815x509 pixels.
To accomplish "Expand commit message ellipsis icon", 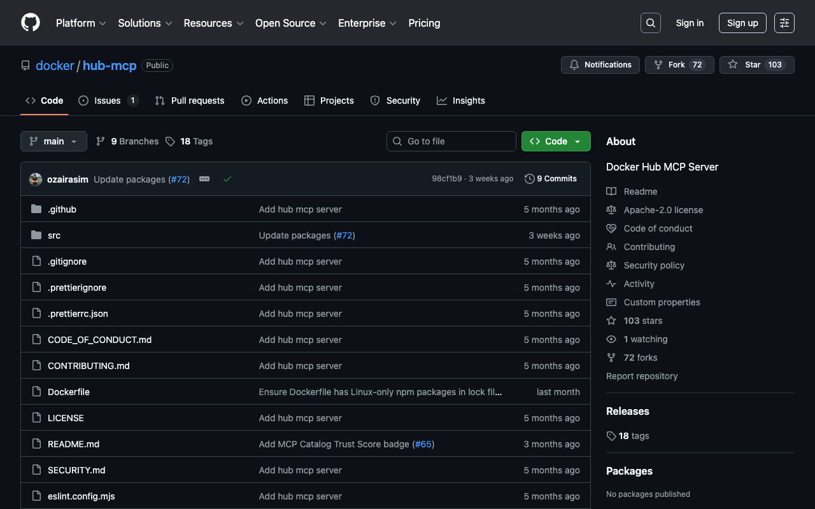I will pyautogui.click(x=204, y=179).
